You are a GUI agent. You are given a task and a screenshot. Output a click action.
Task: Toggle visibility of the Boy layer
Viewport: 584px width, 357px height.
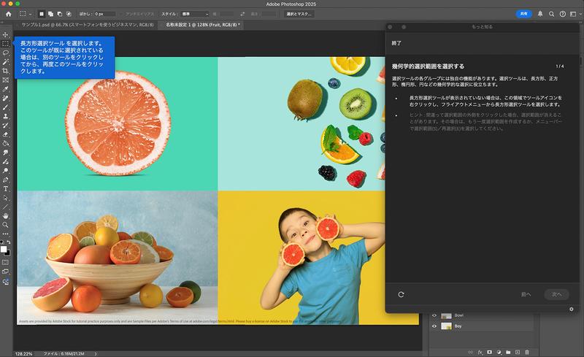434,326
